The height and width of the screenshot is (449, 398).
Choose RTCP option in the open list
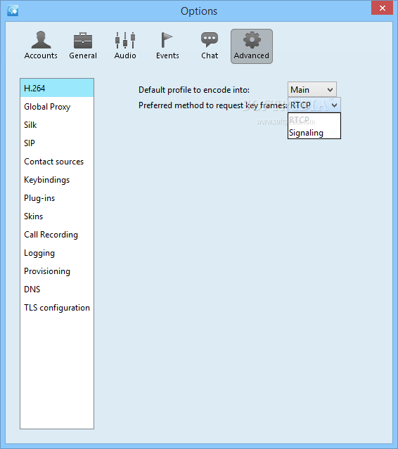pos(314,119)
